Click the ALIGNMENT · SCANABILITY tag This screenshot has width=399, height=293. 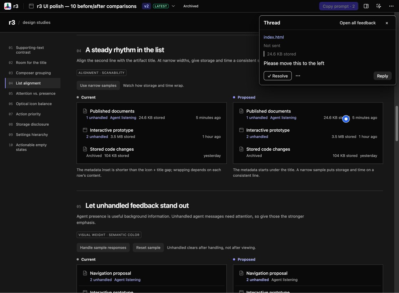(x=101, y=73)
